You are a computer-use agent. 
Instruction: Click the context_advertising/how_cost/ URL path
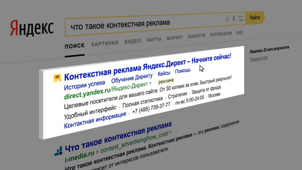134,142
